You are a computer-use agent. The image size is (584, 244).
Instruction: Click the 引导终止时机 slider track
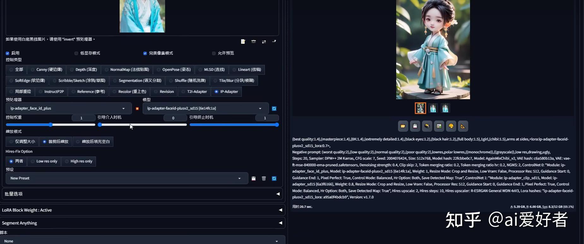click(x=234, y=125)
